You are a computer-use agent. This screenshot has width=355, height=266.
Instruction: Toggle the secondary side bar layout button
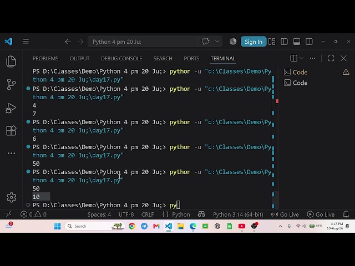[x=309, y=42]
